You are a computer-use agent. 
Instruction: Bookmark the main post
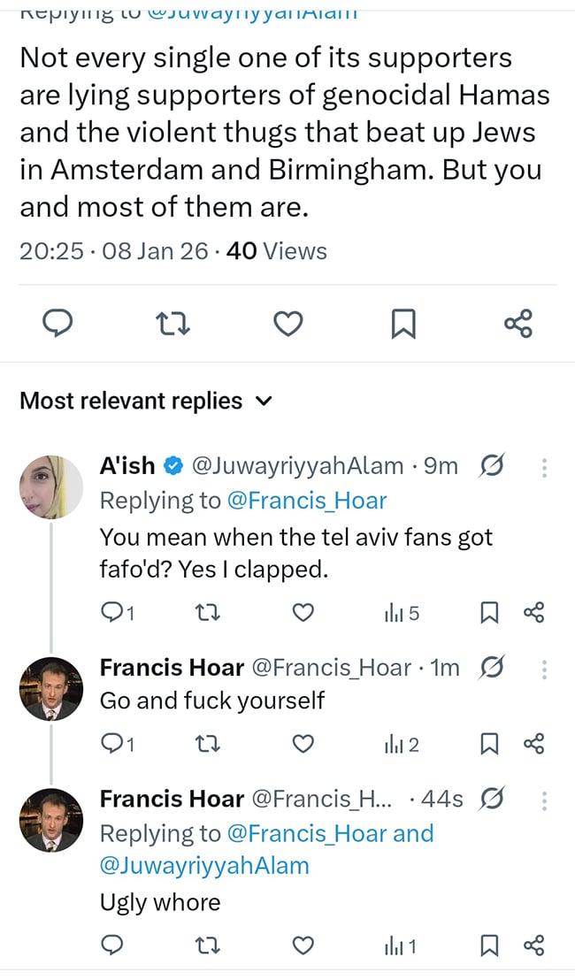402,324
